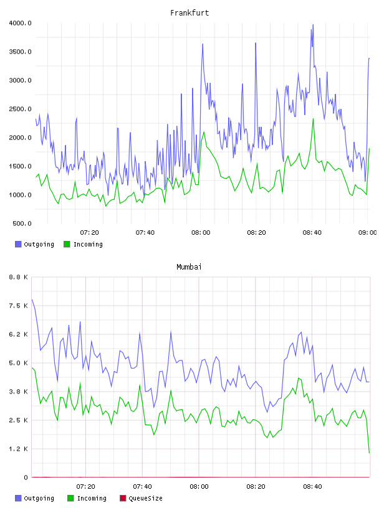Click the 500.0 y-axis label in Frankfurt chart
The image size is (379, 508).
click(22, 223)
